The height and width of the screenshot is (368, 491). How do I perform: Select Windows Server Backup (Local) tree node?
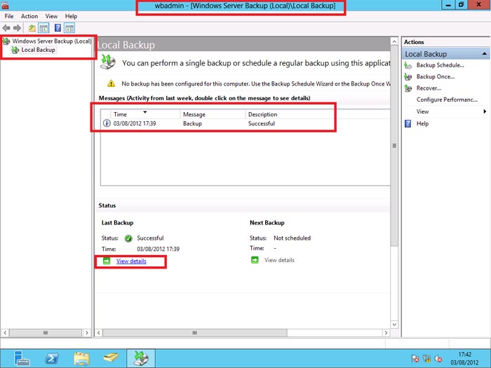point(52,41)
